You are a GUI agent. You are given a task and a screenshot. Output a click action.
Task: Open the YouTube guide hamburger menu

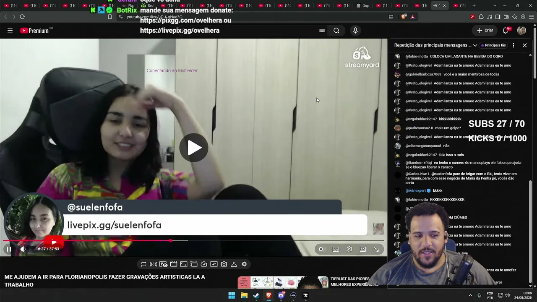click(10, 31)
